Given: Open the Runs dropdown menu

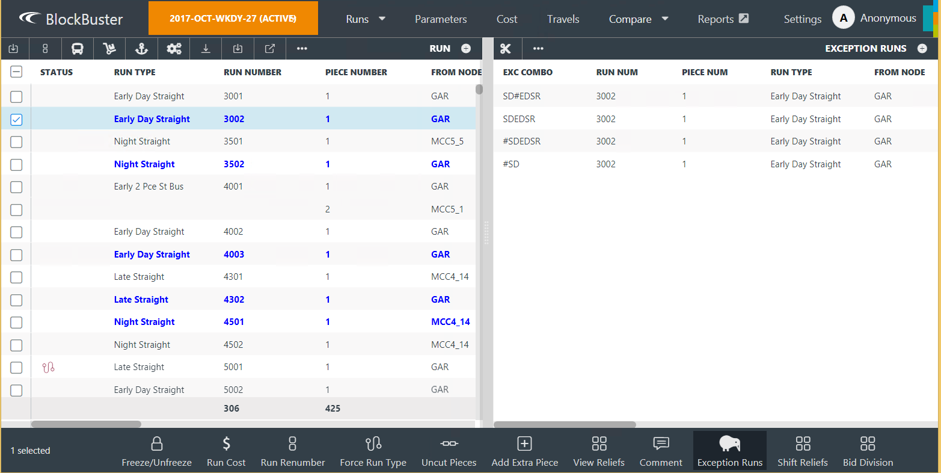Looking at the screenshot, I should pos(365,19).
